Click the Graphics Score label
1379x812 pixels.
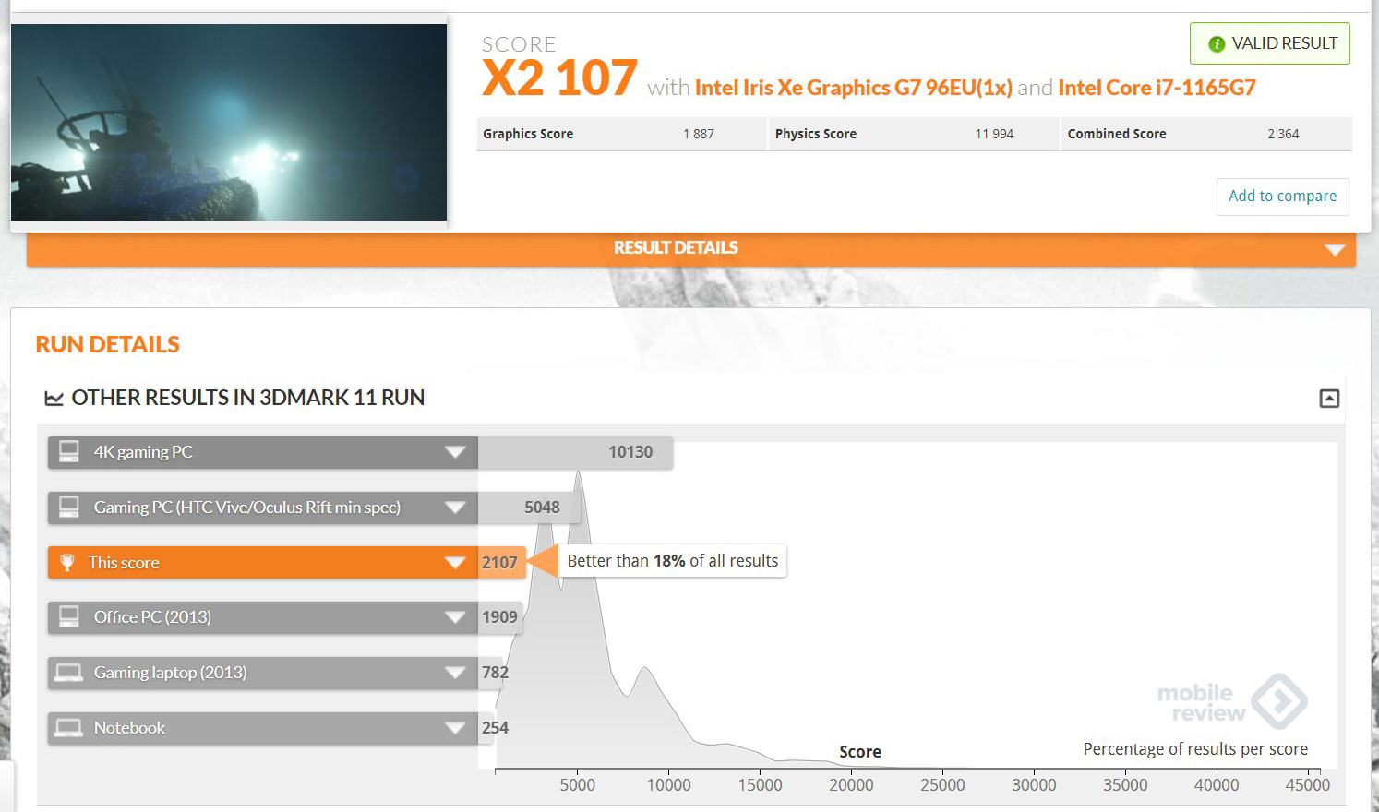tap(528, 134)
